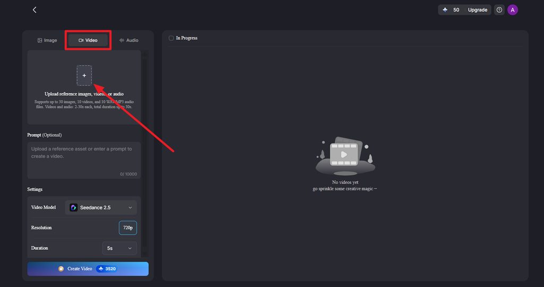Click the 0/10000 character counter

coord(129,174)
